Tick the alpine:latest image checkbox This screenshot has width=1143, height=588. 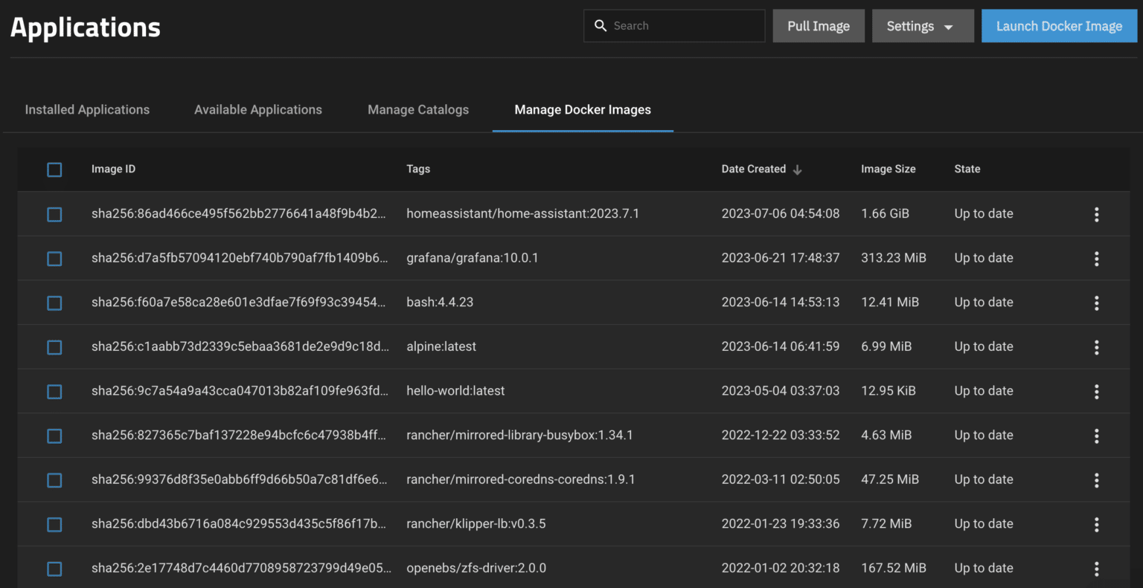tap(54, 347)
